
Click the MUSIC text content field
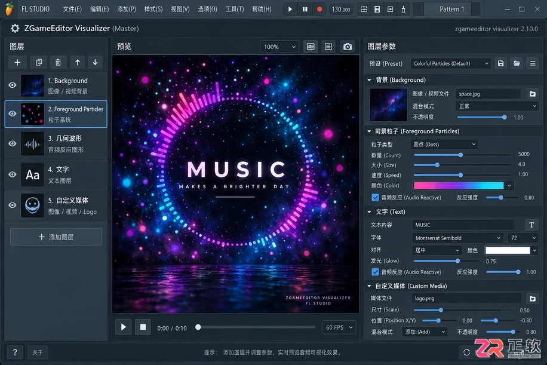[x=463, y=225]
